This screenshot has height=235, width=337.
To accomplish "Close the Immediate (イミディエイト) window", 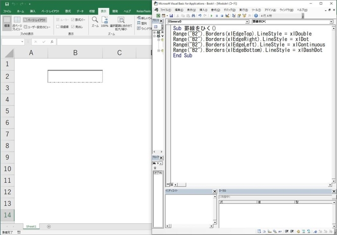I will tap(215, 191).
